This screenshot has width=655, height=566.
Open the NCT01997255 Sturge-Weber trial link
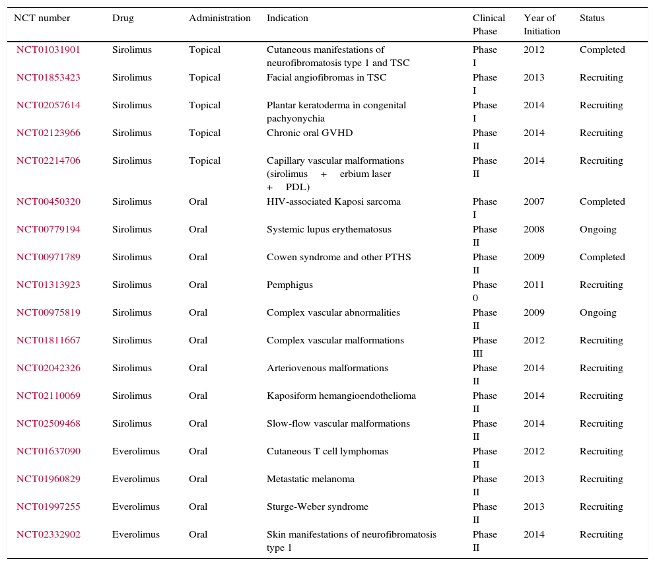tap(48, 507)
